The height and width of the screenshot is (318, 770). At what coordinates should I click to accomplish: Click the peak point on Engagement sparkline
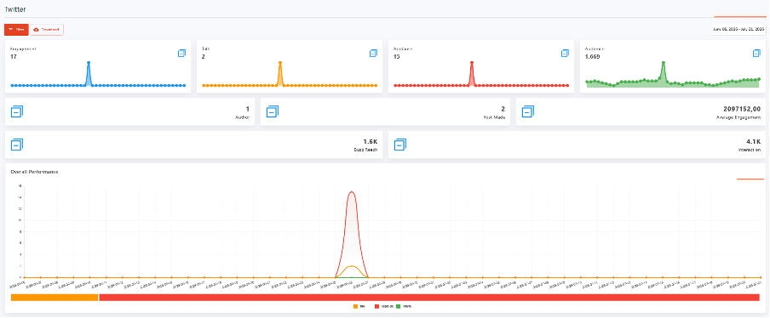coord(89,63)
